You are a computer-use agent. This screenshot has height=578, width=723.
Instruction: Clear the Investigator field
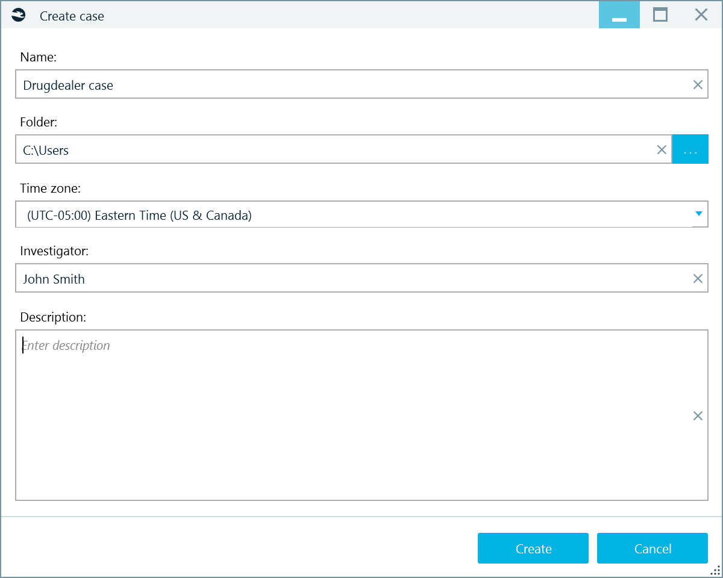click(x=698, y=279)
